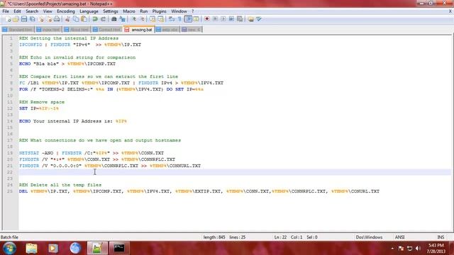Click the Cut scissors icon
The width and height of the screenshot is (454, 255).
pyautogui.click(x=67, y=19)
